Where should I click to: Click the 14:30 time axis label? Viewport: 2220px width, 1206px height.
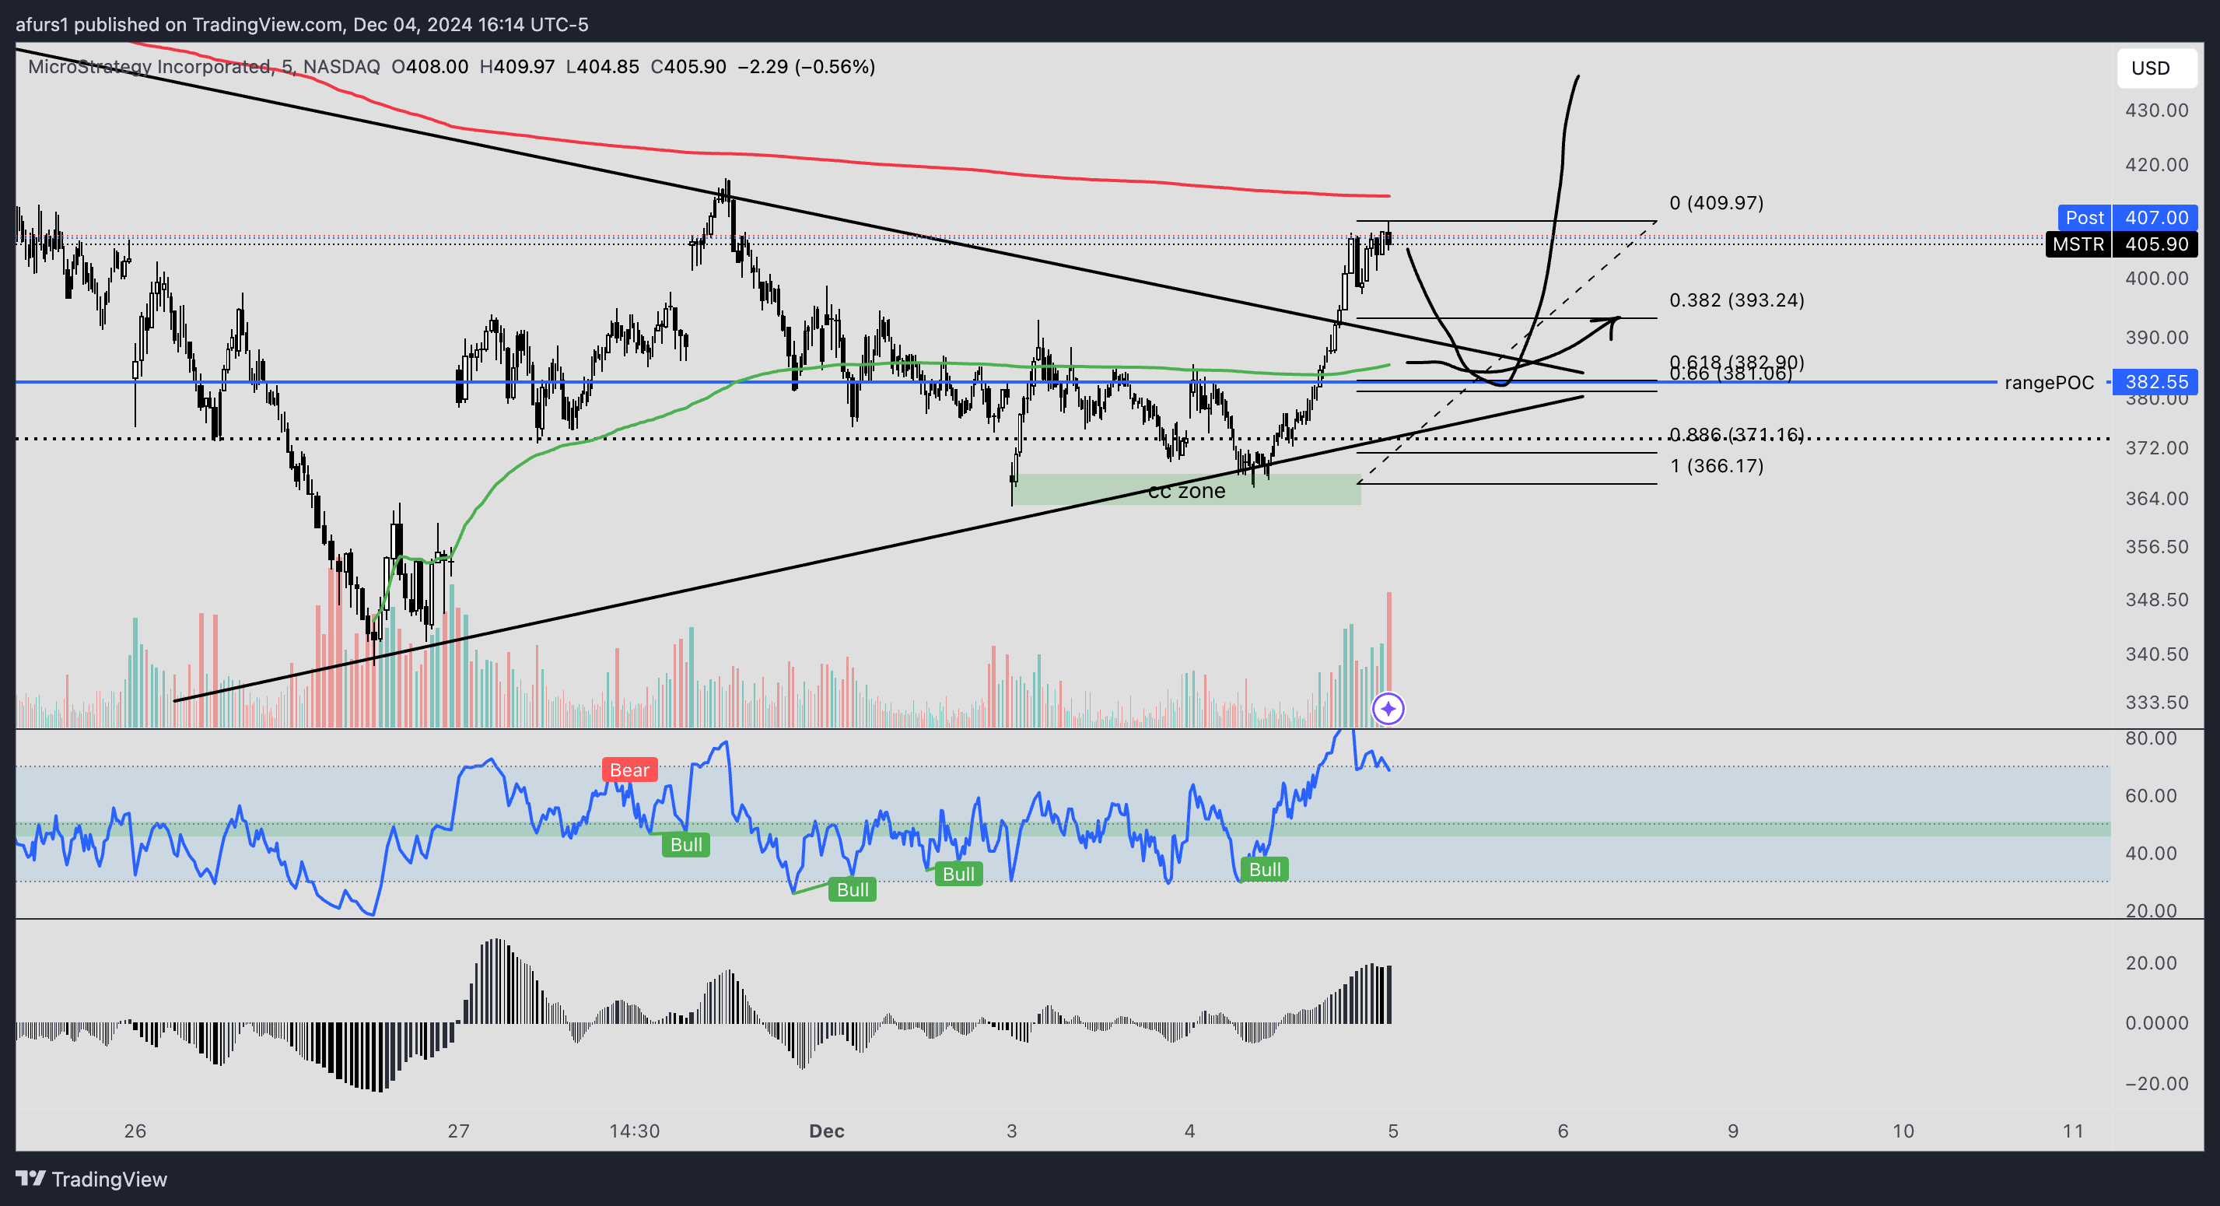coord(634,1131)
